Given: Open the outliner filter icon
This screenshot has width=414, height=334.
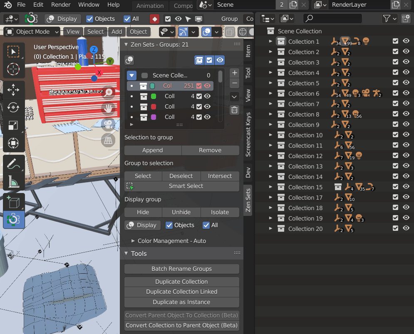Looking at the screenshot, I should coord(387,18).
